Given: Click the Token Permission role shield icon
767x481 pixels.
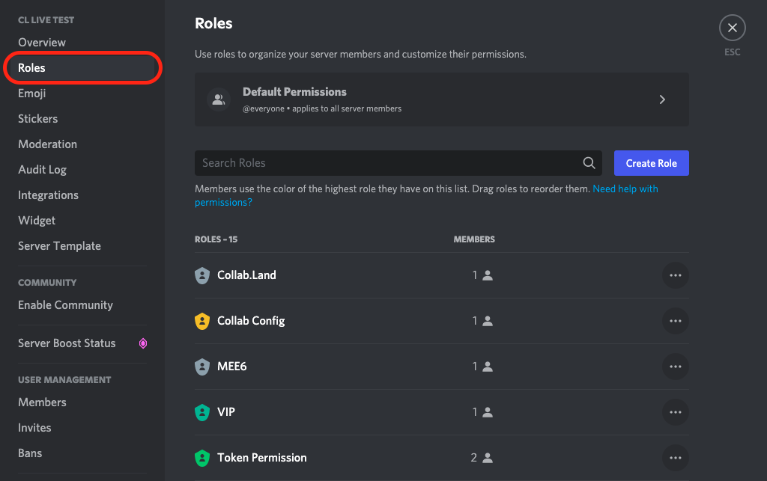Looking at the screenshot, I should click(202, 457).
